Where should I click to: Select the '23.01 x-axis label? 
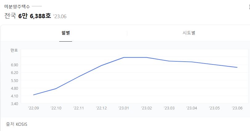(124, 108)
